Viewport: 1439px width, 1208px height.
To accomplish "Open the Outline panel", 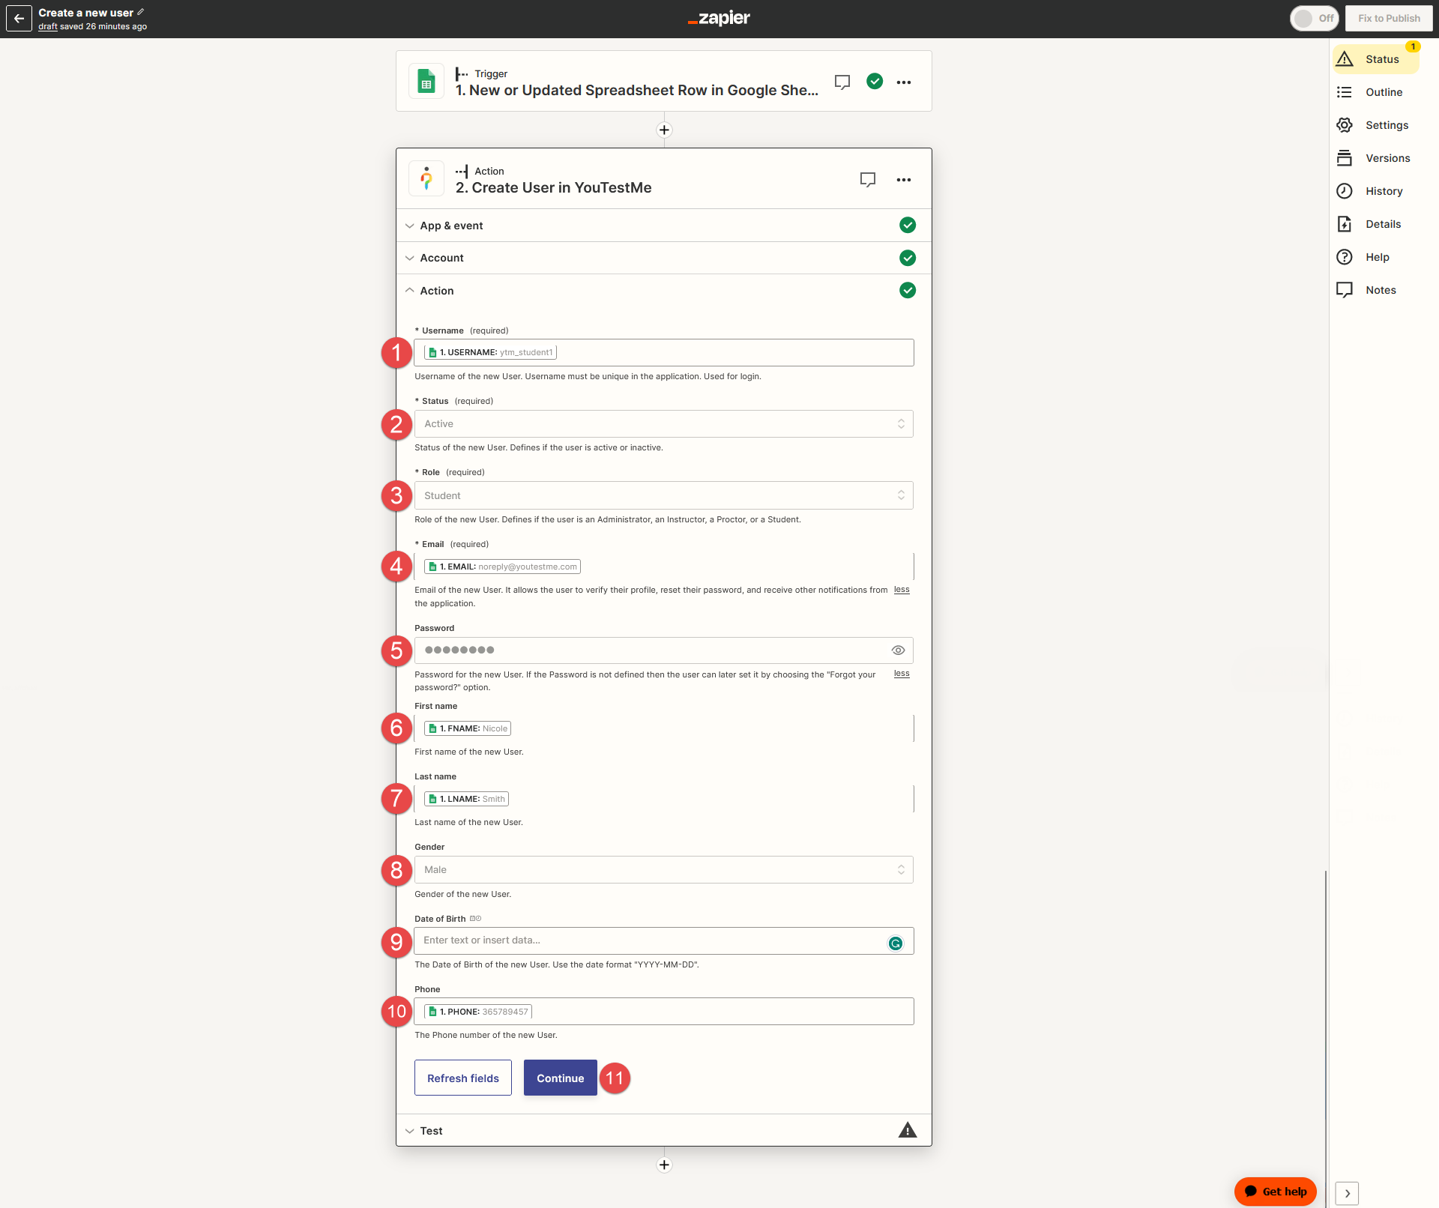I will pos(1384,92).
